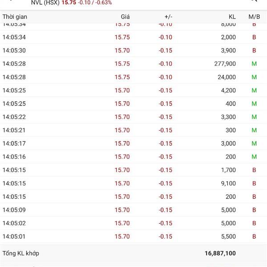
Task: Tap the NVL (HSX) ticker title
Action: pos(45,3)
